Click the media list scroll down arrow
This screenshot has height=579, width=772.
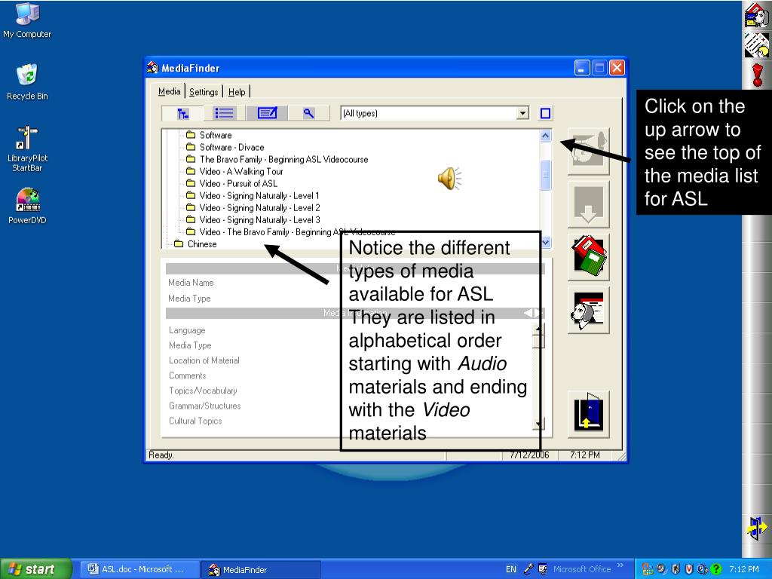tap(545, 242)
